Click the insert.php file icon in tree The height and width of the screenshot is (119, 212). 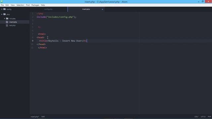7,22
